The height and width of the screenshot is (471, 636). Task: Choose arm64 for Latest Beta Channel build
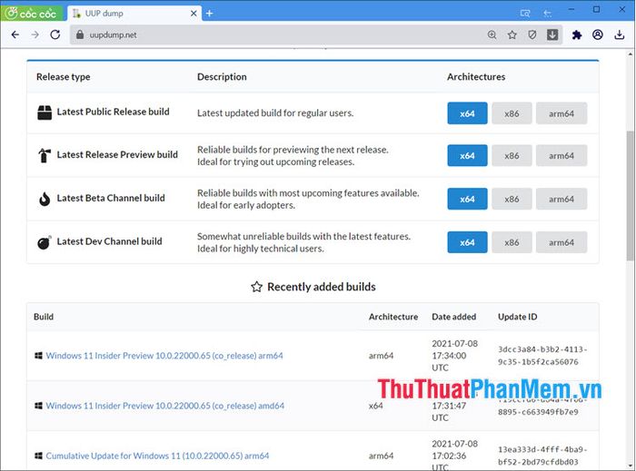(561, 199)
